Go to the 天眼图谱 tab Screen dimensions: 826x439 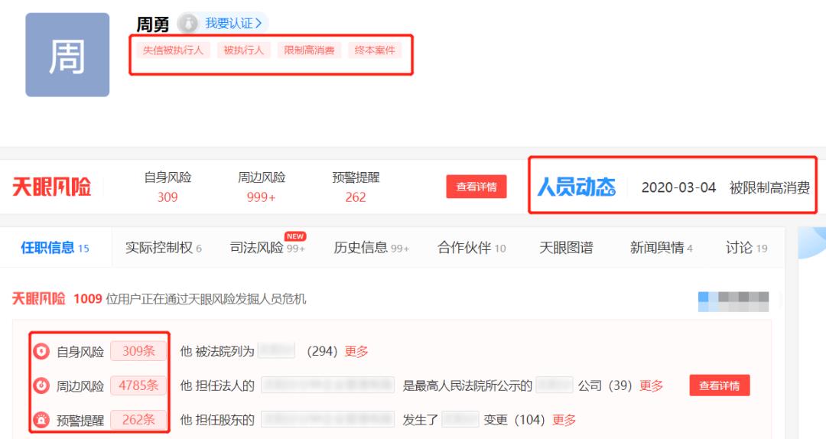pyautogui.click(x=566, y=248)
